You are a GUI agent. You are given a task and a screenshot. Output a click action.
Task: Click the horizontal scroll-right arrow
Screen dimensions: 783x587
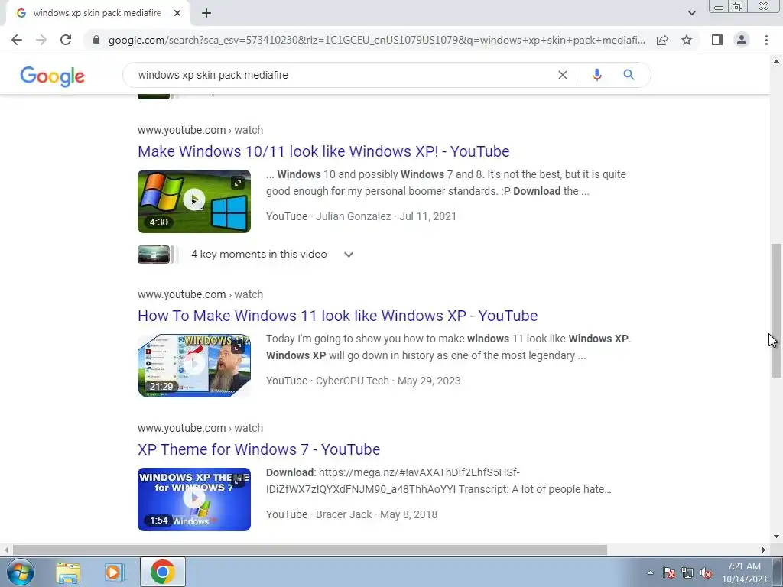coord(764,550)
